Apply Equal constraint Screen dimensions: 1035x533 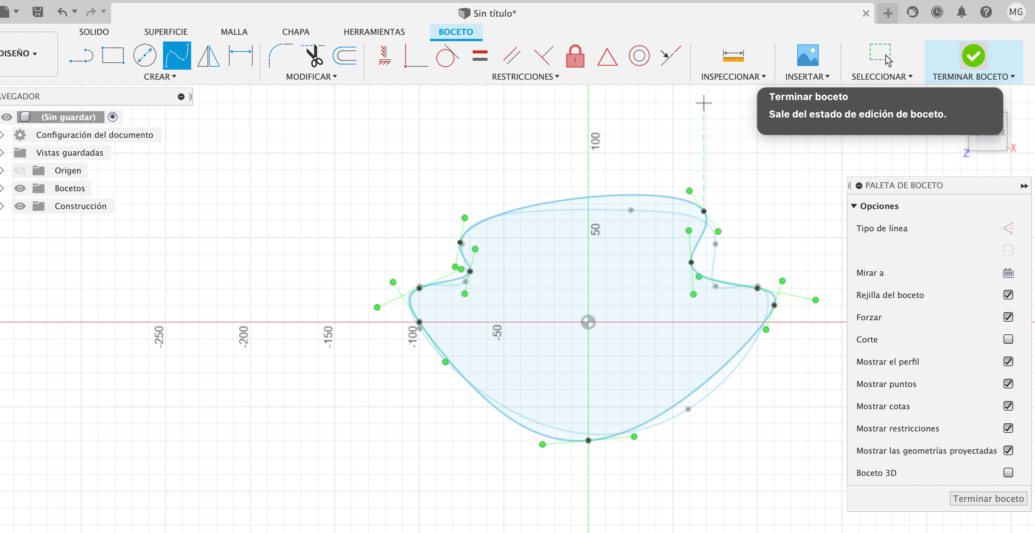coord(480,56)
